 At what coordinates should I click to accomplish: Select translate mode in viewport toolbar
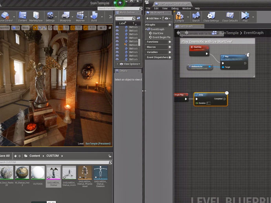(35, 28)
